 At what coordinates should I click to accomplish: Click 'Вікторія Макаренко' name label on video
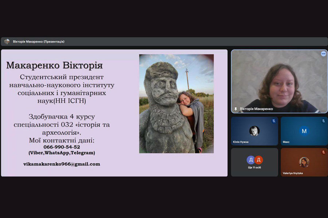pos(257,109)
